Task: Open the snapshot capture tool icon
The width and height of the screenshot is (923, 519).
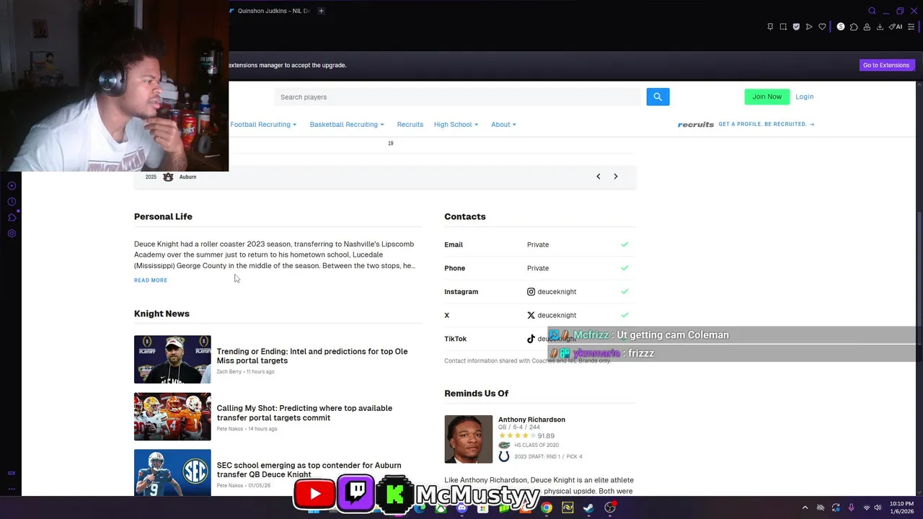Action: 783,27
